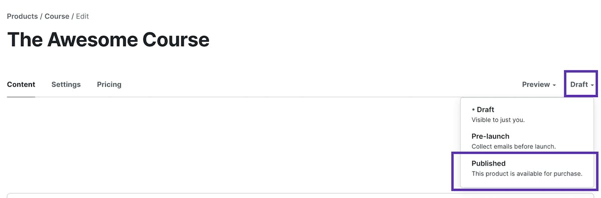Open the Preview dropdown menu
The image size is (601, 198).
[539, 84]
